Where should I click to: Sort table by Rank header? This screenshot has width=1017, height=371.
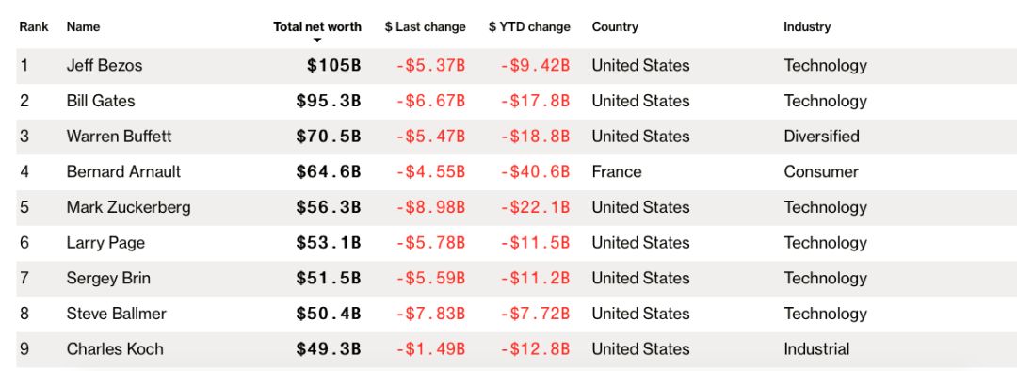tap(34, 27)
